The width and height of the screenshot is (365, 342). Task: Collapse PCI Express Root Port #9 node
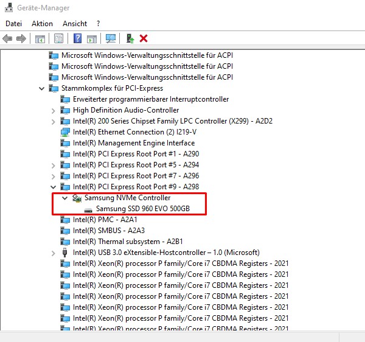click(54, 187)
